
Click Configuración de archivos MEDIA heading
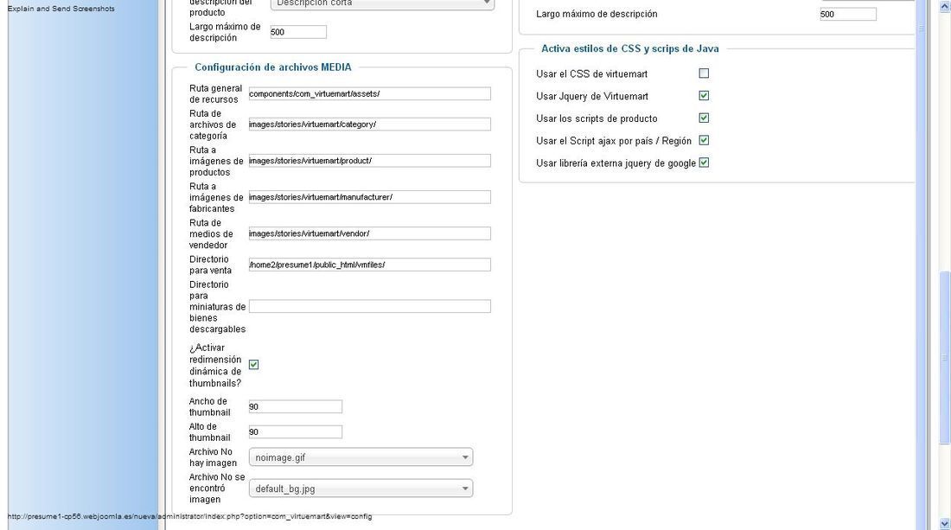273,67
